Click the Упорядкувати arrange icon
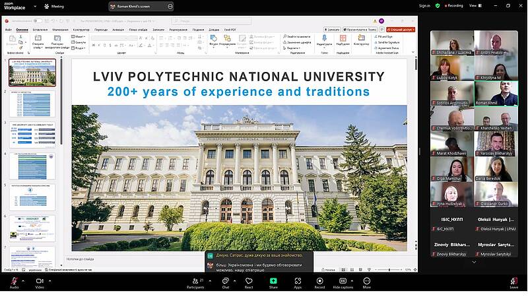The height and width of the screenshot is (297, 528). [x=227, y=38]
